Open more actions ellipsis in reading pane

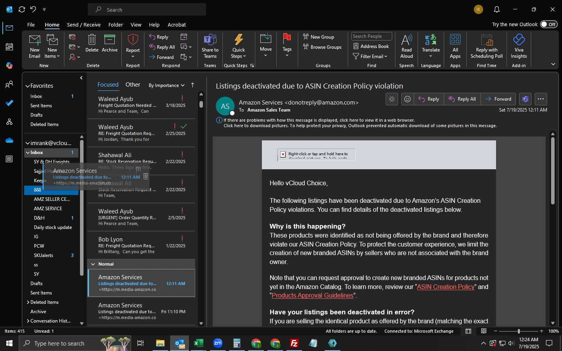[541, 99]
